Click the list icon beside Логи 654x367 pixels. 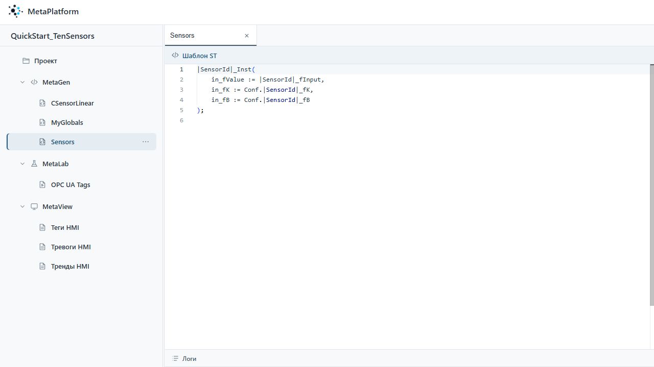(175, 359)
